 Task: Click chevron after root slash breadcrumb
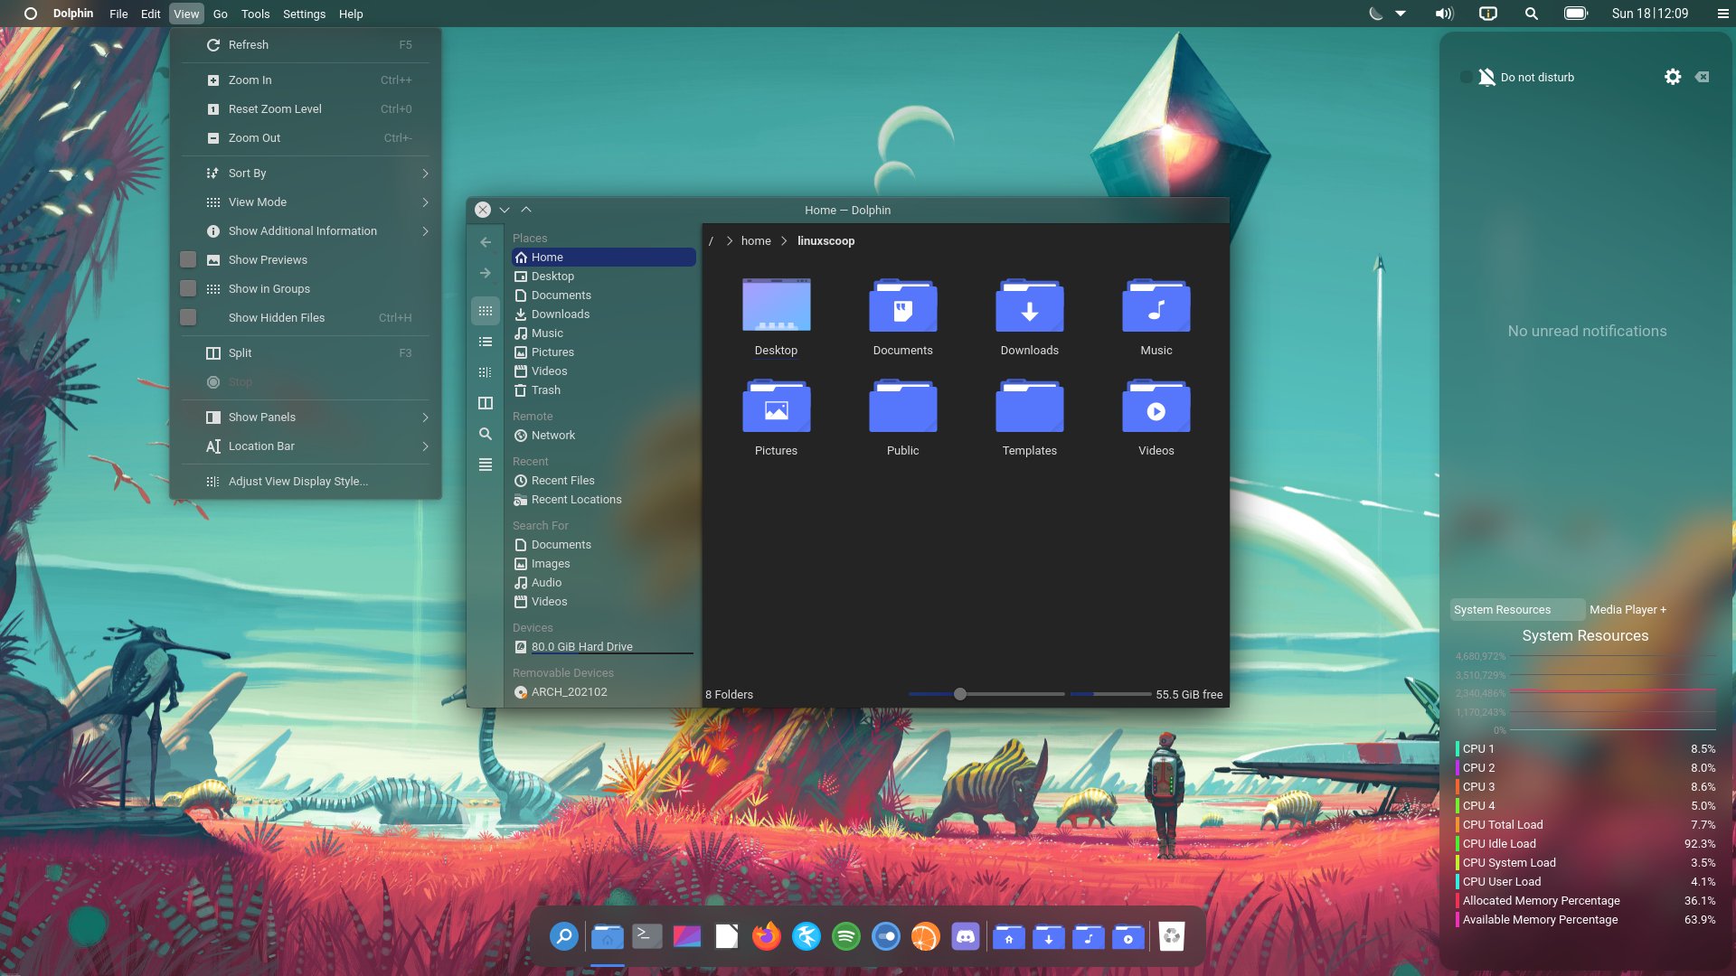pyautogui.click(x=729, y=240)
